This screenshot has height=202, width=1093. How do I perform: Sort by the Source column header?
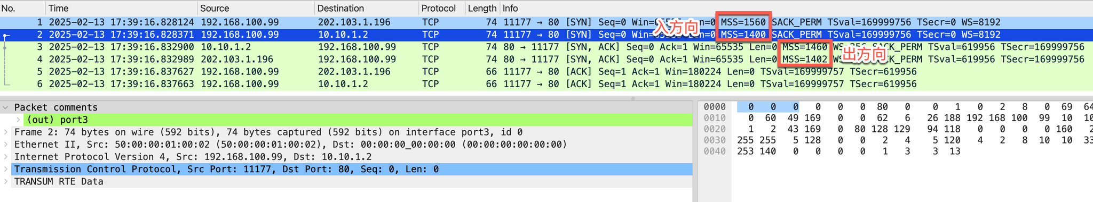pyautogui.click(x=256, y=9)
